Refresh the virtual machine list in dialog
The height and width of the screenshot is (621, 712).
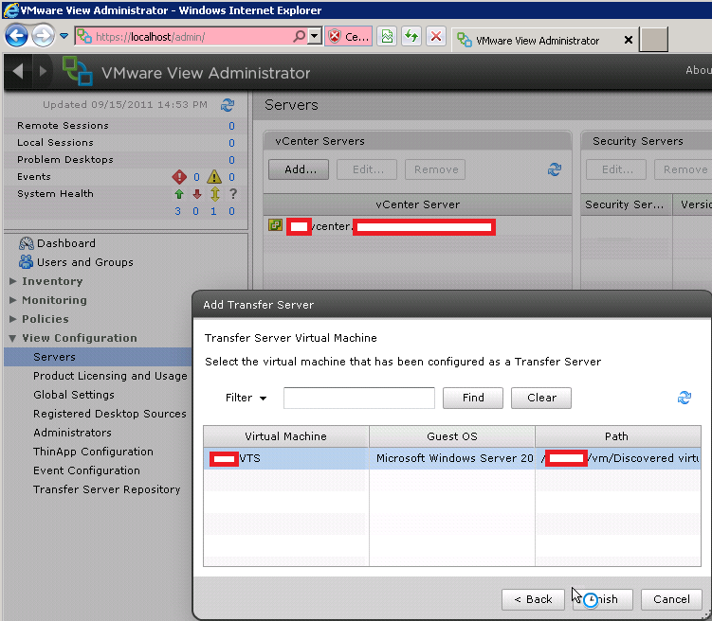pos(684,398)
